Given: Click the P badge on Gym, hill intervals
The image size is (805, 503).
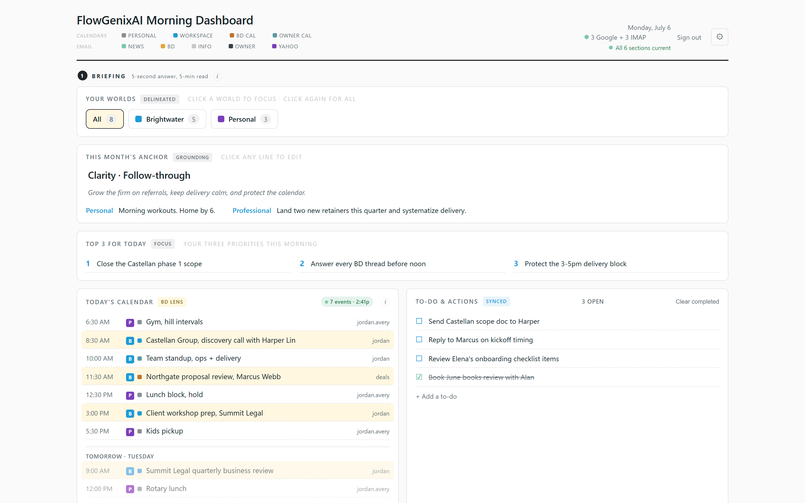Looking at the screenshot, I should (130, 322).
